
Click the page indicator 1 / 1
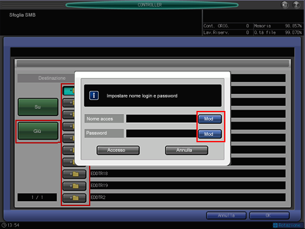37,197
